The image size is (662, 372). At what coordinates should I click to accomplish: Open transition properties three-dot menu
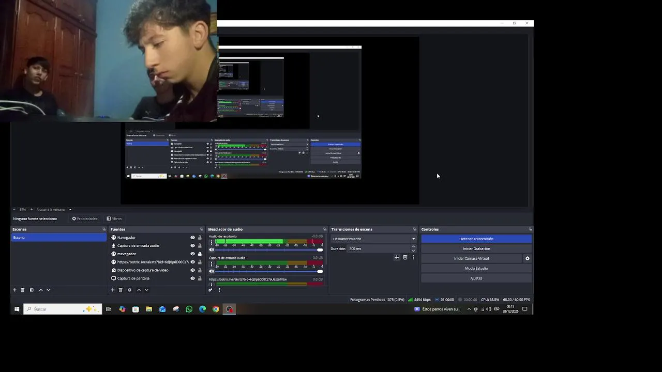[413, 257]
